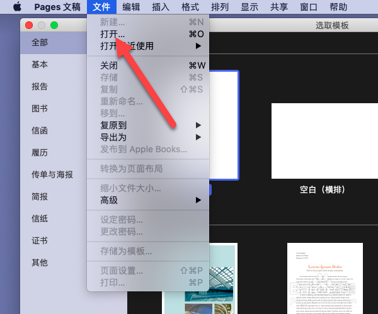
Task: Click the 移到... menu entry
Action: pyautogui.click(x=148, y=113)
